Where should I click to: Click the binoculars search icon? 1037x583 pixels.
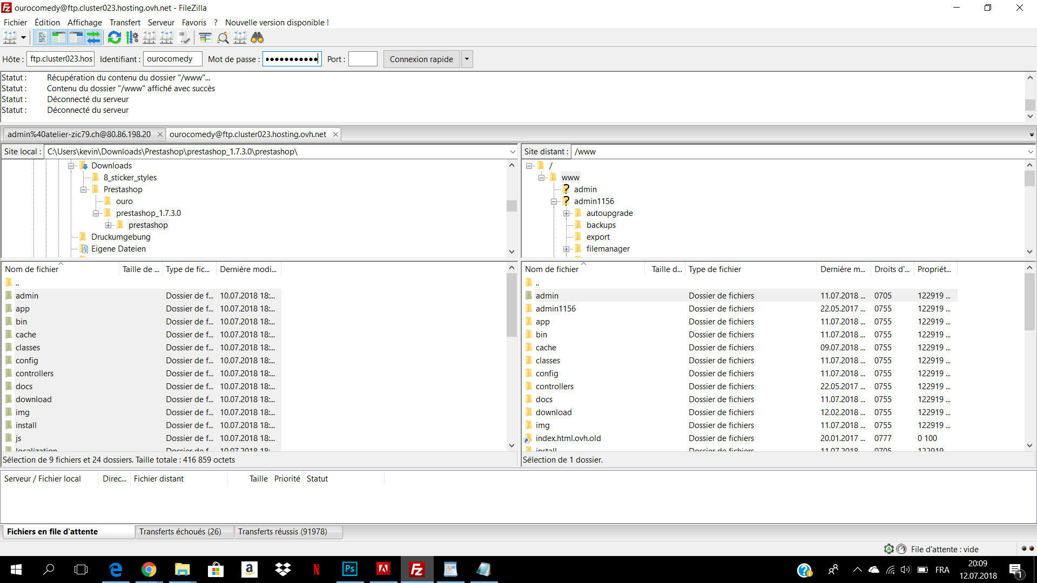point(257,38)
